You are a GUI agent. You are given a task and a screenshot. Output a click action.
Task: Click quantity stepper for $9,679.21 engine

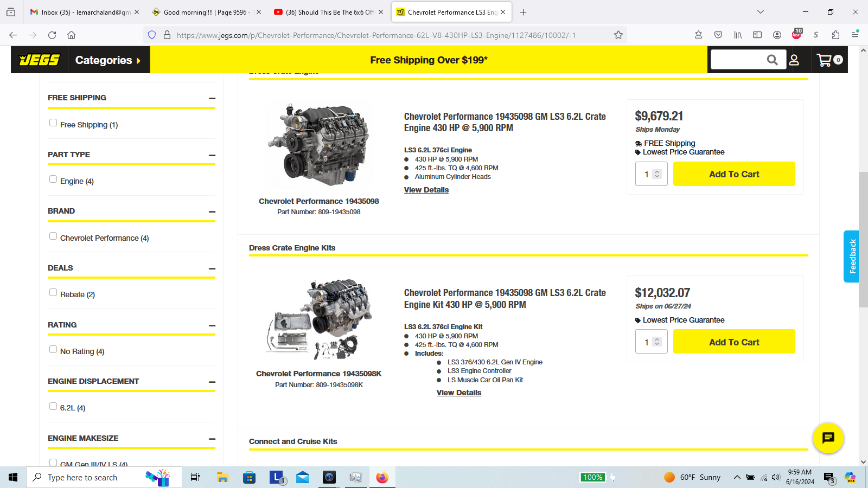pos(657,174)
